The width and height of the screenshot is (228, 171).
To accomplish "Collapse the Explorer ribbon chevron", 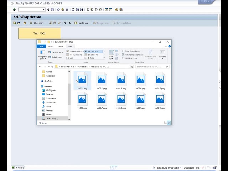I will point(166,46).
